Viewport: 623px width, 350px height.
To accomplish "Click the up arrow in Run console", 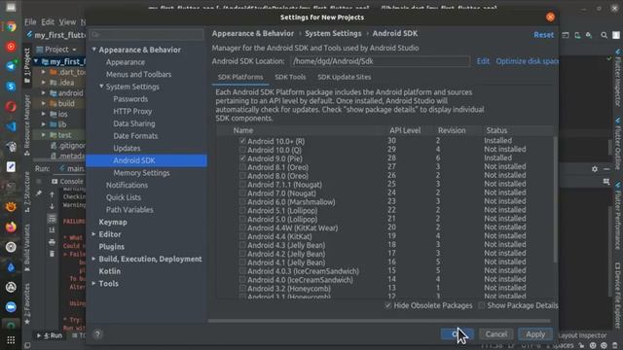I will 52,194.
